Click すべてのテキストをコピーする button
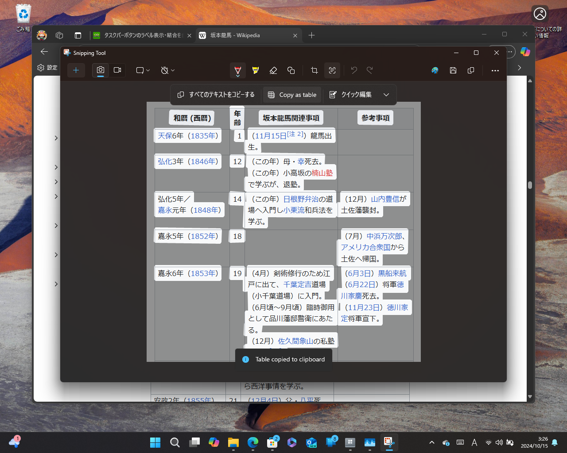Viewport: 567px width, 453px height. coord(217,94)
